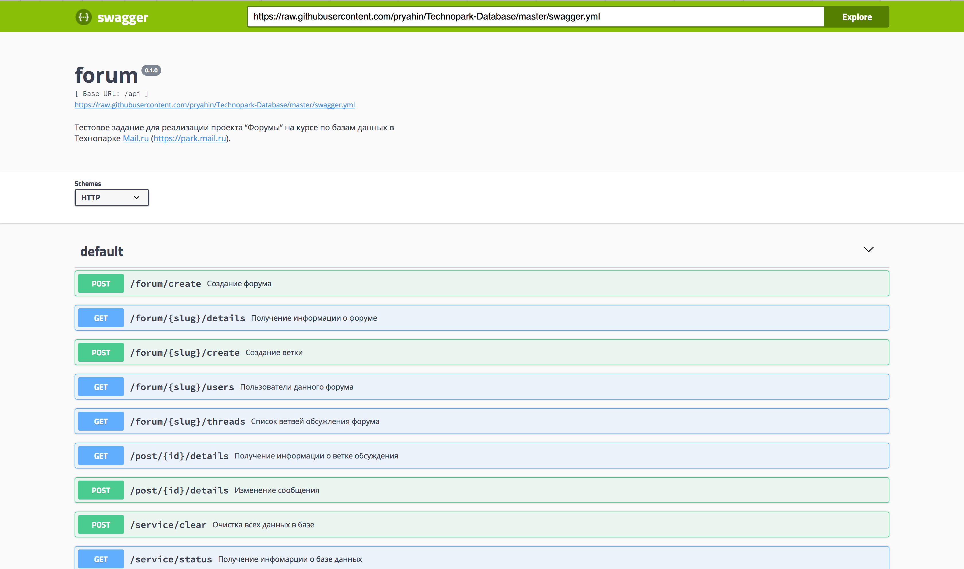Click description 'Изменение сообщения'
The image size is (964, 569).
(x=277, y=491)
